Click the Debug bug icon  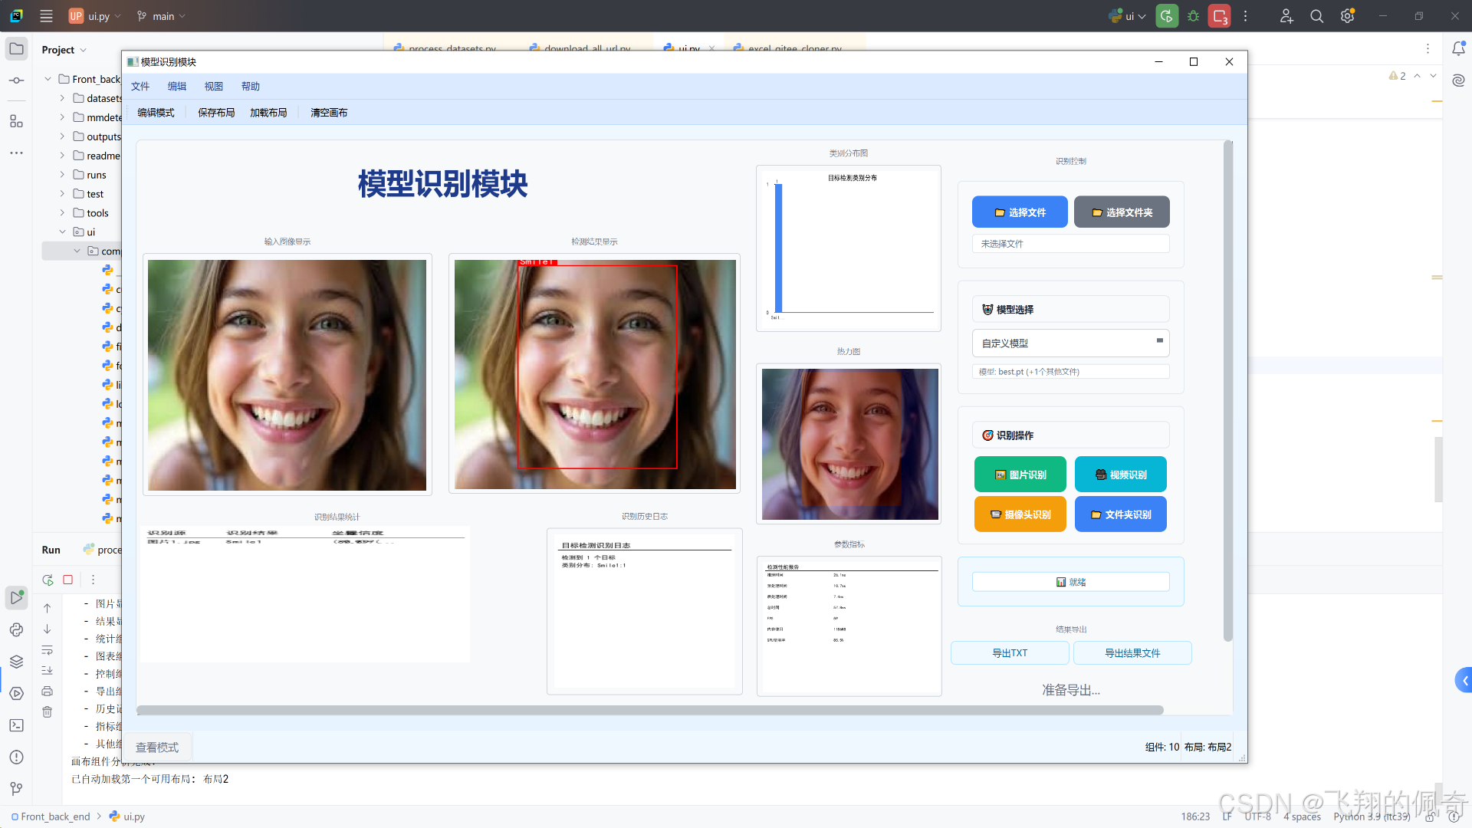coord(1193,16)
